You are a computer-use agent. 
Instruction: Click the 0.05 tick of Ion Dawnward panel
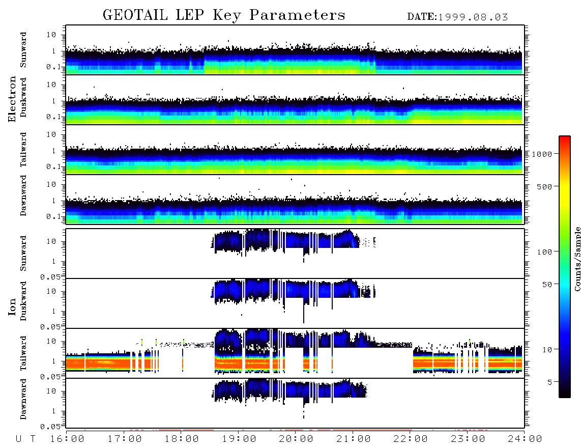pyautogui.click(x=50, y=427)
